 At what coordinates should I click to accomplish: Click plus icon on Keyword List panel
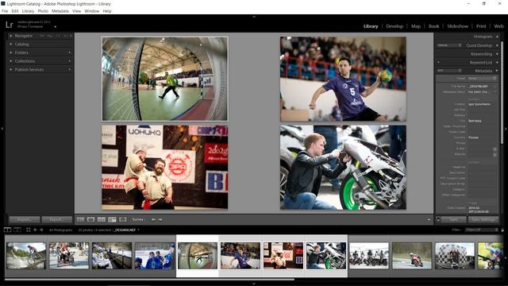438,62
